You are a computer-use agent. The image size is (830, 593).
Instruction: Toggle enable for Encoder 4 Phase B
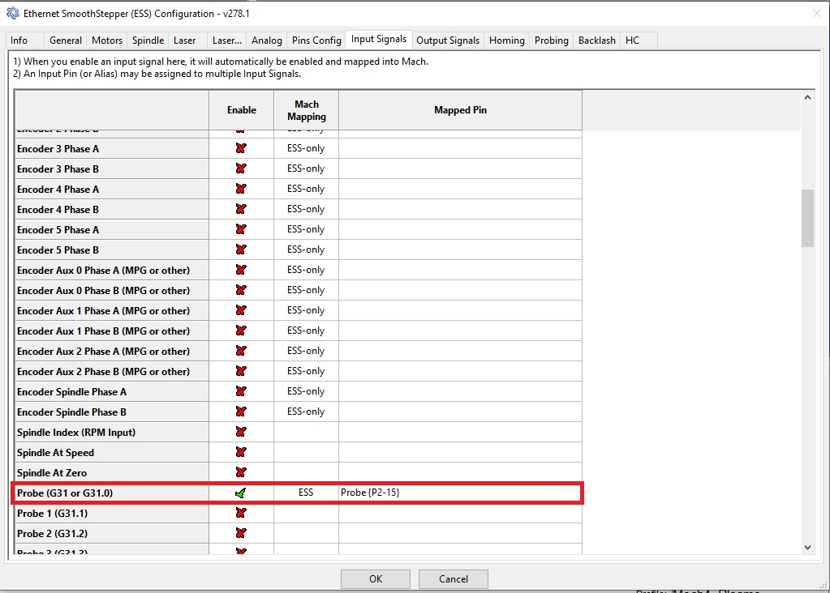[241, 209]
